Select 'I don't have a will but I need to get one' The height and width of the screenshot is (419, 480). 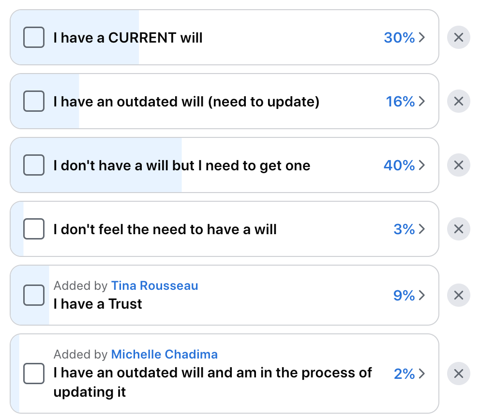pyautogui.click(x=34, y=165)
